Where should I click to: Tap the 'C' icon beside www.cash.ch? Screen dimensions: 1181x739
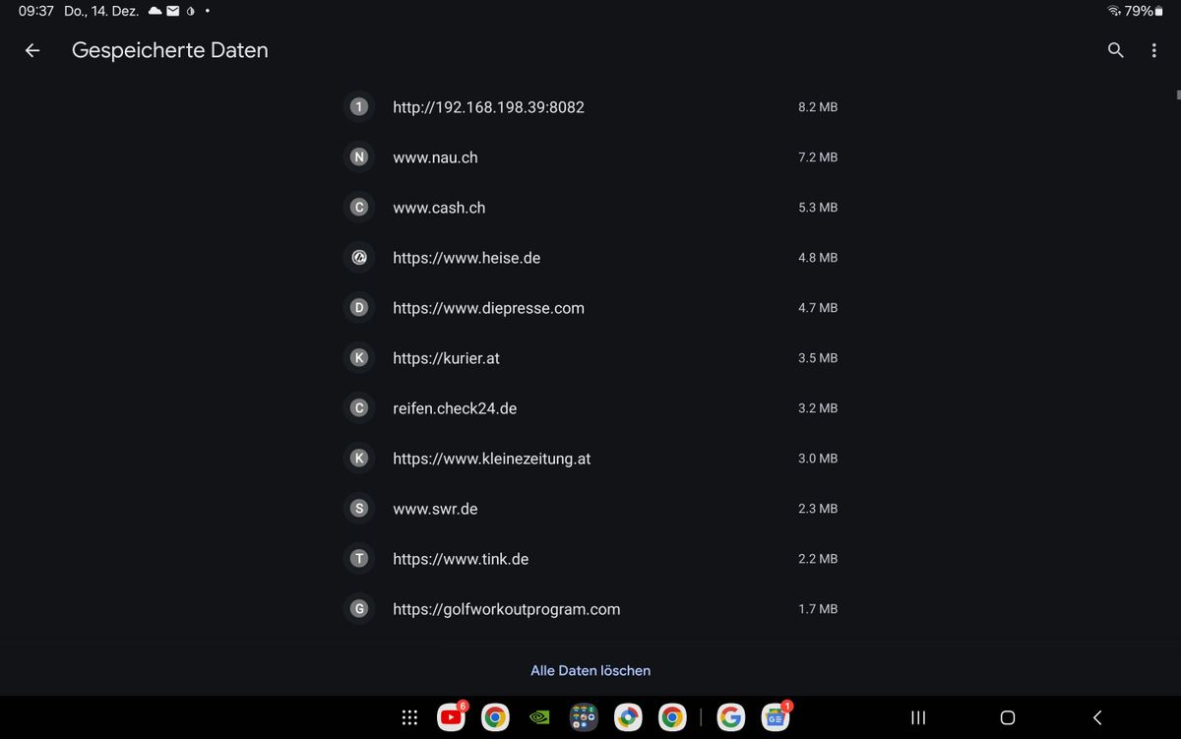point(359,207)
